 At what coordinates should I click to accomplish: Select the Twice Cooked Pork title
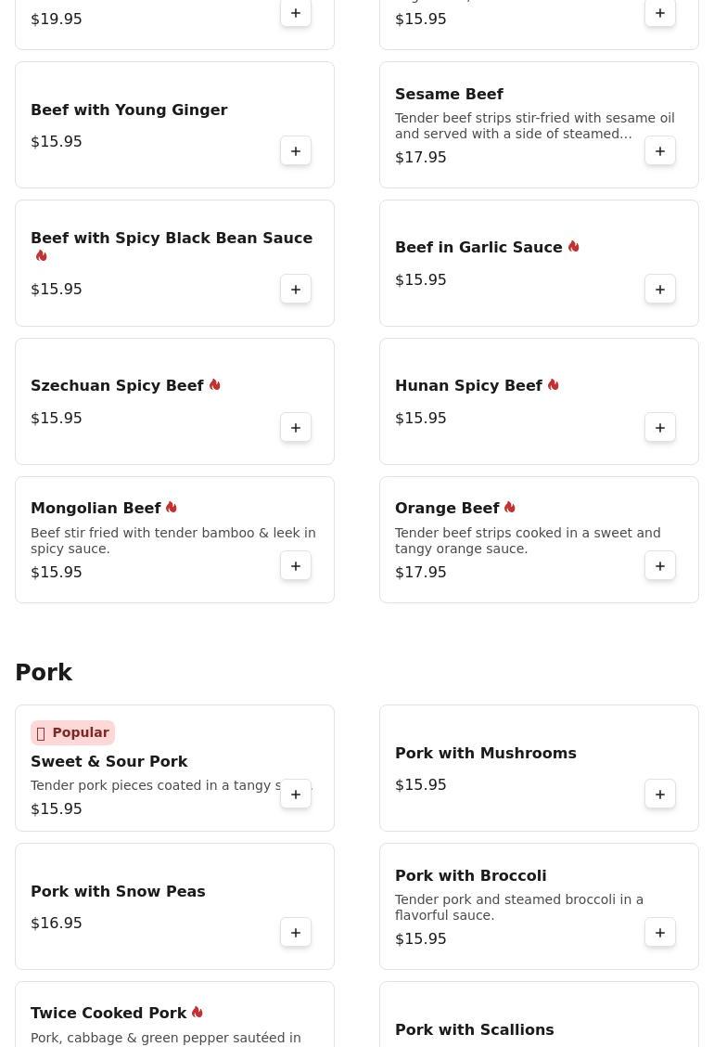click(x=108, y=1014)
